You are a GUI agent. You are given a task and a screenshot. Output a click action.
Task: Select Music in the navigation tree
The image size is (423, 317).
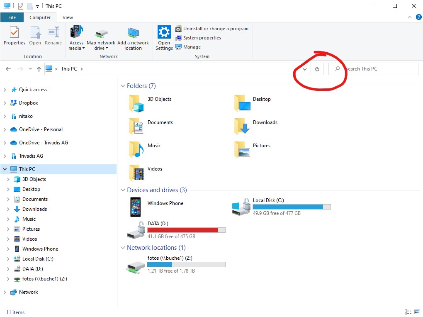pyautogui.click(x=29, y=219)
